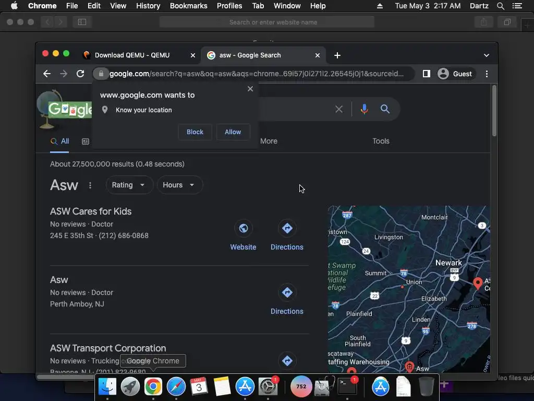Viewport: 534px width, 401px height.
Task: Click the Google doodle logo
Action: tap(64, 109)
